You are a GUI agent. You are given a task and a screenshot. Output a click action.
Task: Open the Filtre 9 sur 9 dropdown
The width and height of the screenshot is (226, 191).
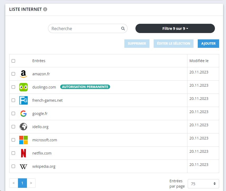click(175, 28)
